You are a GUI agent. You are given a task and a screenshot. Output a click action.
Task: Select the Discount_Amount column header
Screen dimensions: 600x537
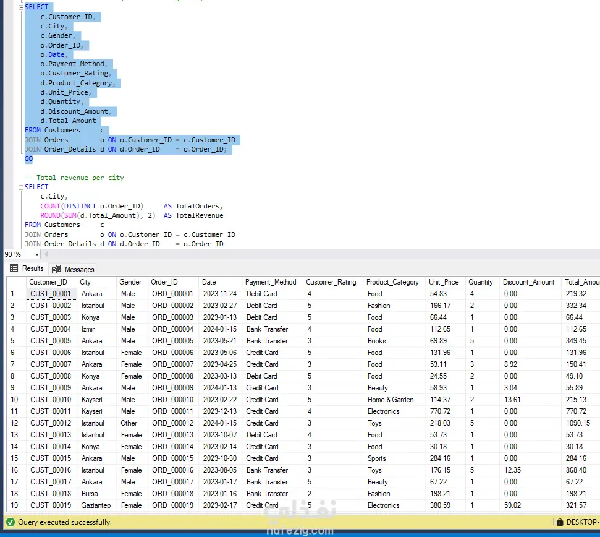[530, 282]
